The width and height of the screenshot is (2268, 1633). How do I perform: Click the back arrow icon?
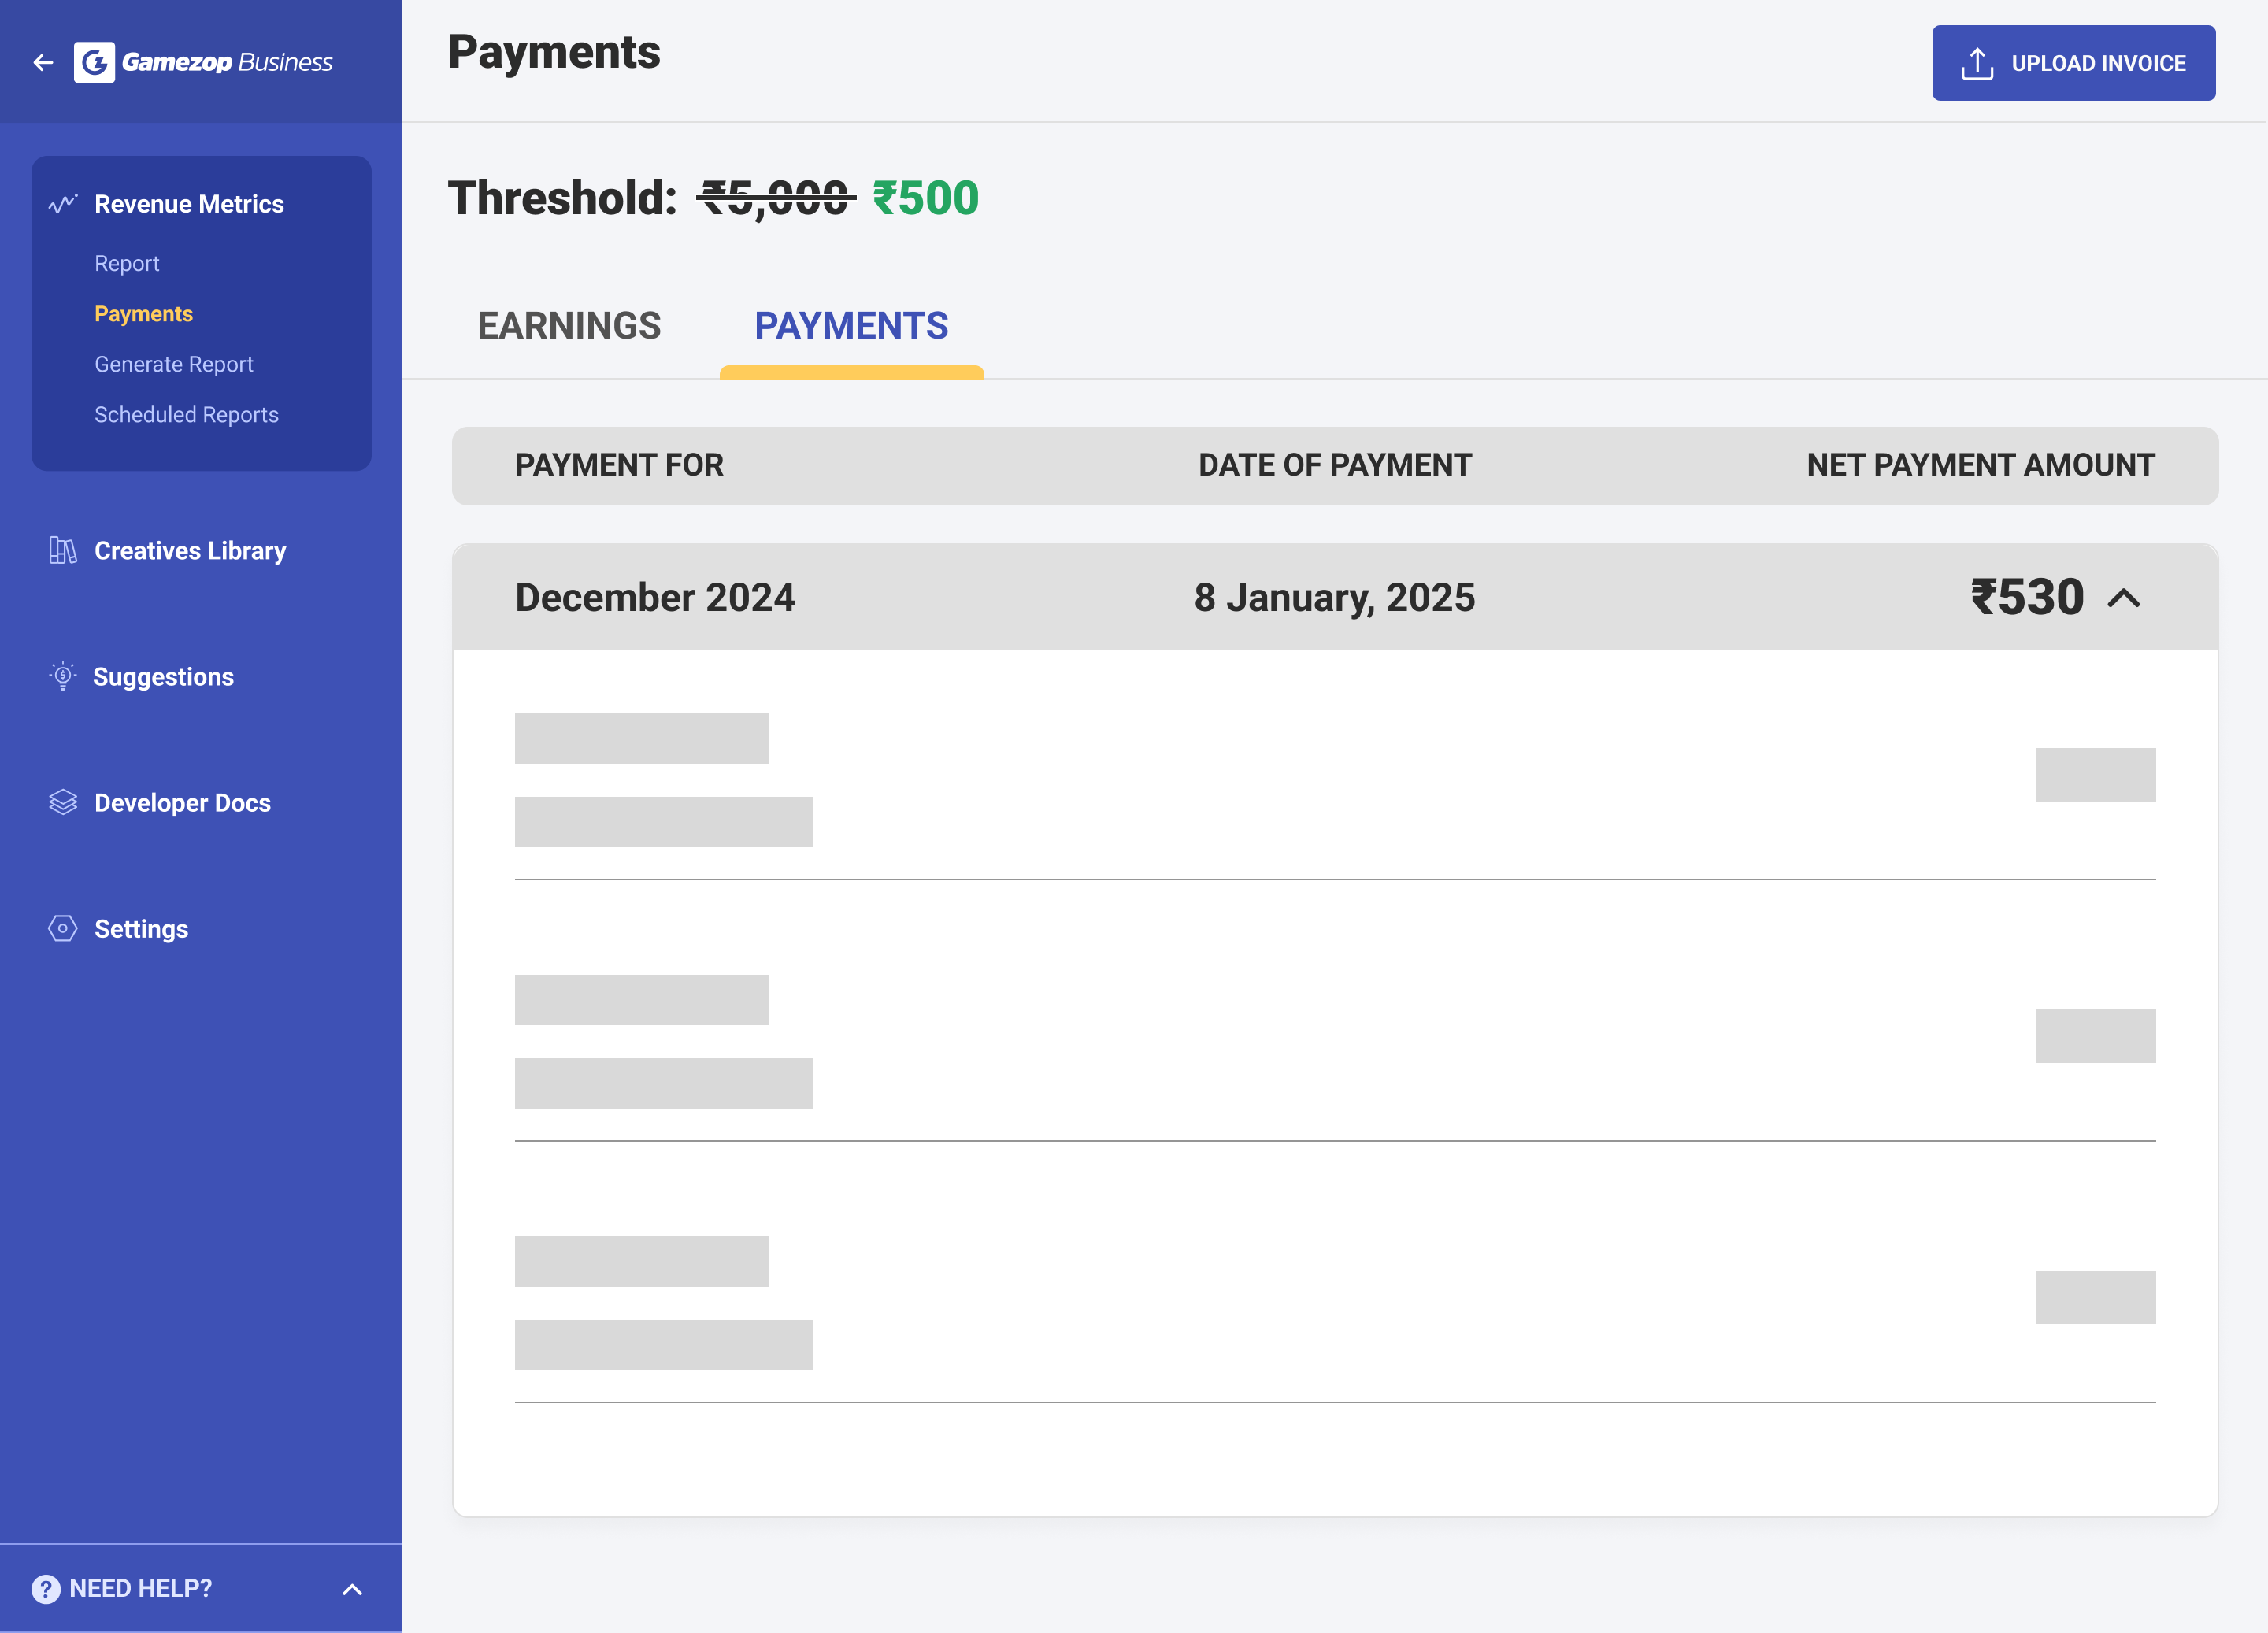(43, 63)
